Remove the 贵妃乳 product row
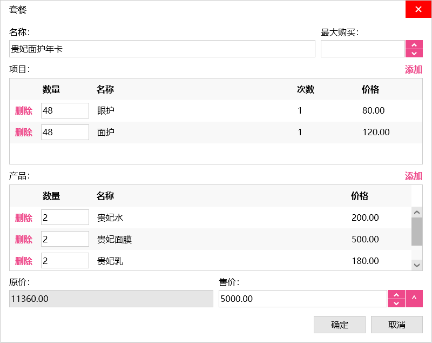 (24, 261)
